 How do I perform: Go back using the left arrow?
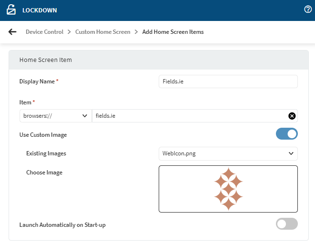coord(12,32)
